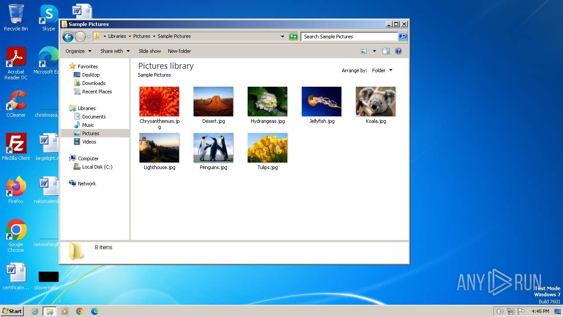Open Music library

point(88,125)
